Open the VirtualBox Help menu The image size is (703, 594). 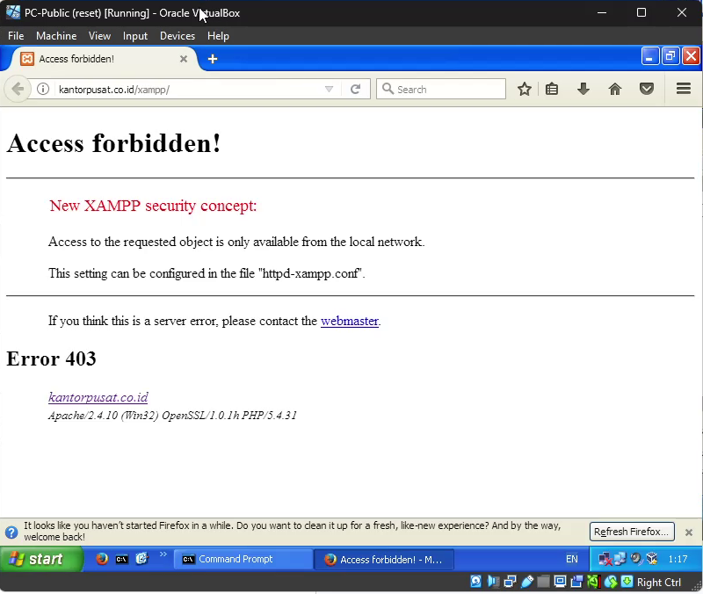tap(218, 36)
